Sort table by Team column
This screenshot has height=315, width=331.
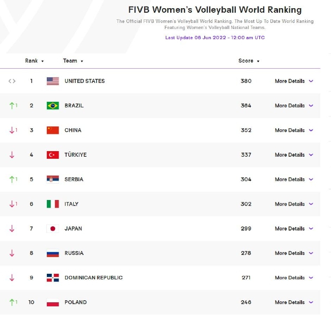(73, 61)
